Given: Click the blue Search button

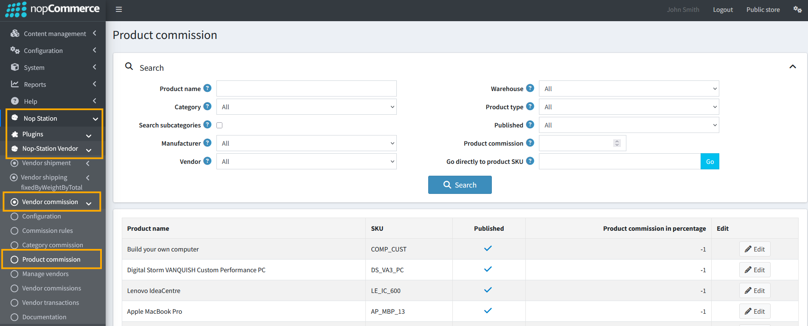Looking at the screenshot, I should tap(460, 185).
